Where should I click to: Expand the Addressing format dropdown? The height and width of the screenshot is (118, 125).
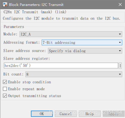[x=82, y=43]
